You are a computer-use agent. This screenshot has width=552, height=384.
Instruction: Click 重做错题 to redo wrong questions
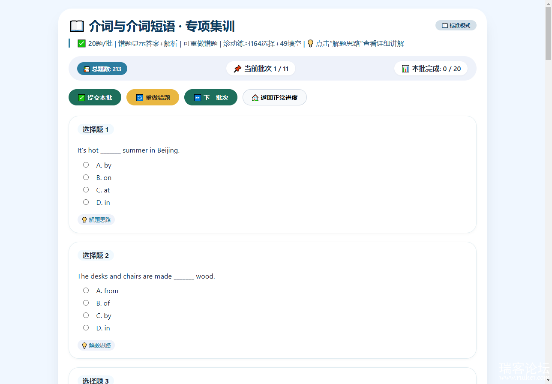click(x=153, y=97)
